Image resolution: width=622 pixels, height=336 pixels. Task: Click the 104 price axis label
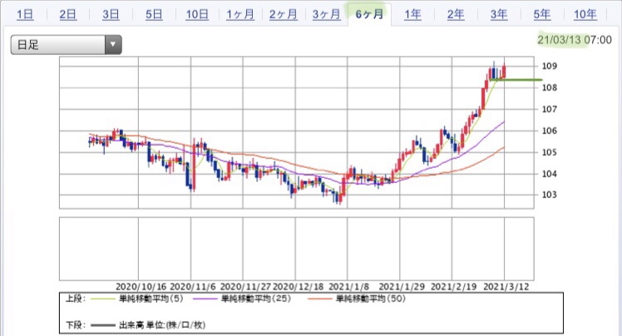[x=550, y=173]
